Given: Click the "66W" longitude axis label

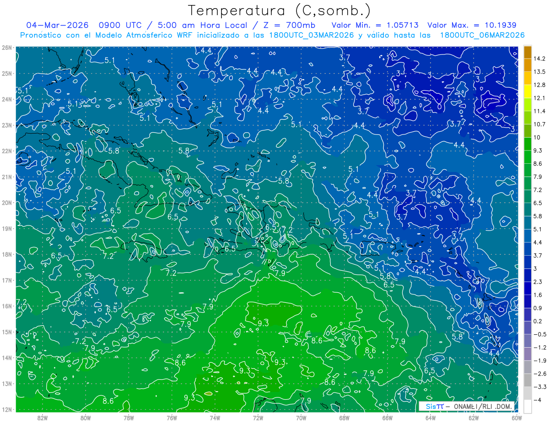Looking at the screenshot, I should point(387,418).
